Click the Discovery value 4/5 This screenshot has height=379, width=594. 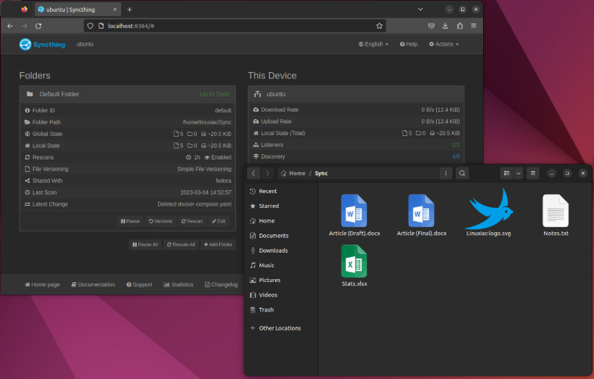pyautogui.click(x=456, y=156)
